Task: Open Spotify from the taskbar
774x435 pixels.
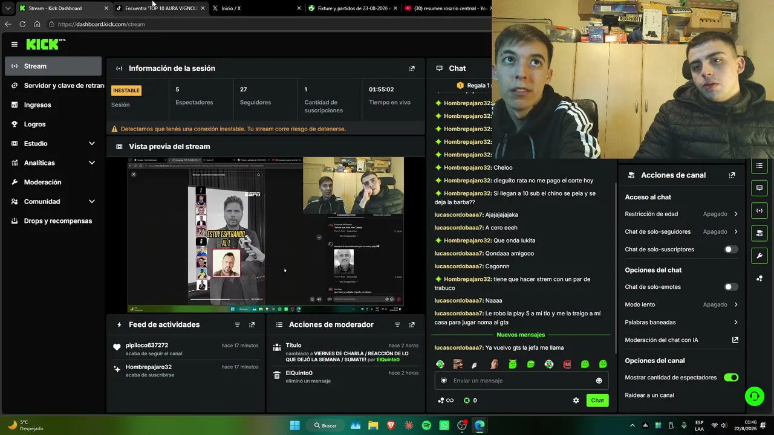Action: (x=426, y=425)
